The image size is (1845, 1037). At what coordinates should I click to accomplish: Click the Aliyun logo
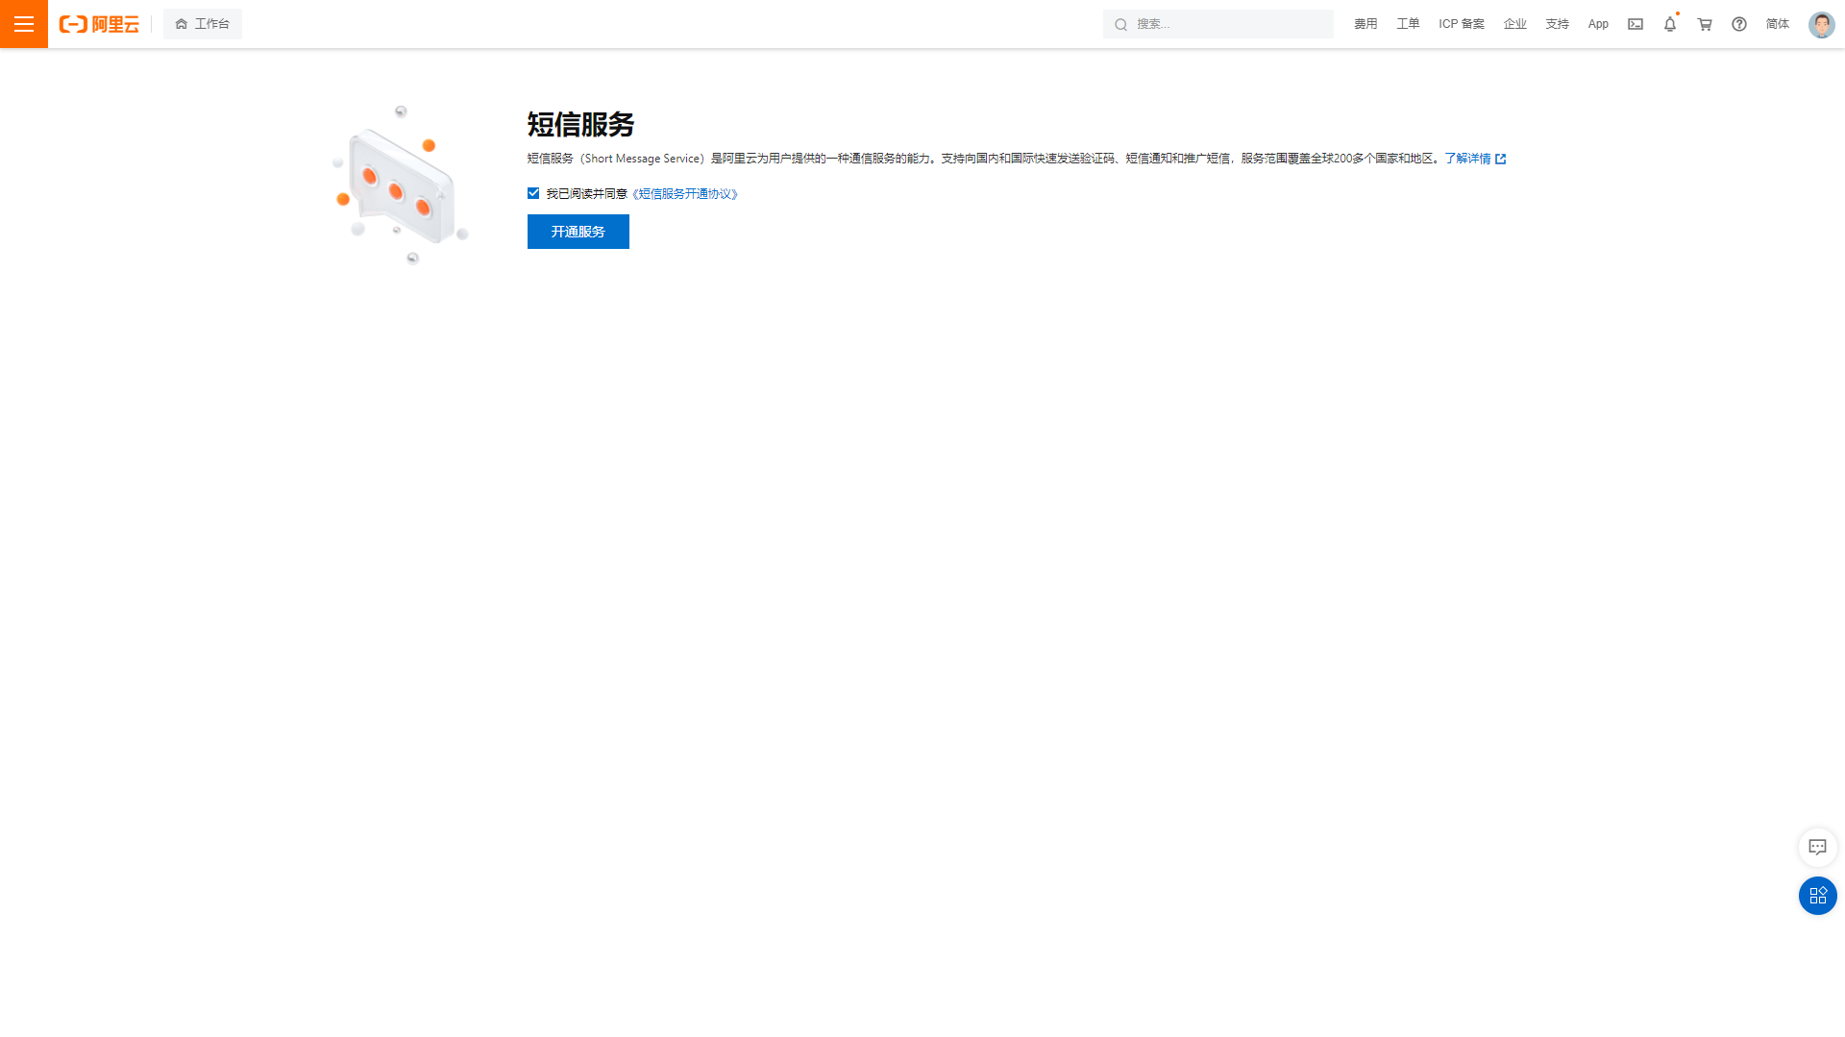[x=99, y=24]
